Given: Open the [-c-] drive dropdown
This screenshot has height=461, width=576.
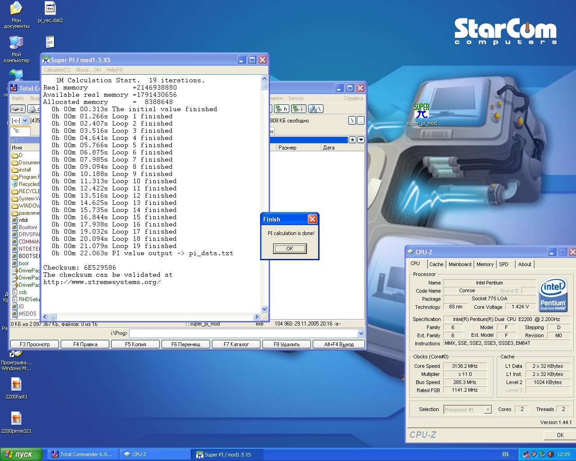Looking at the screenshot, I should pos(25,121).
